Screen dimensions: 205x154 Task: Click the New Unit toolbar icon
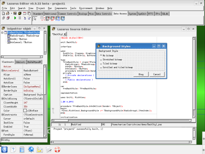[3, 14]
